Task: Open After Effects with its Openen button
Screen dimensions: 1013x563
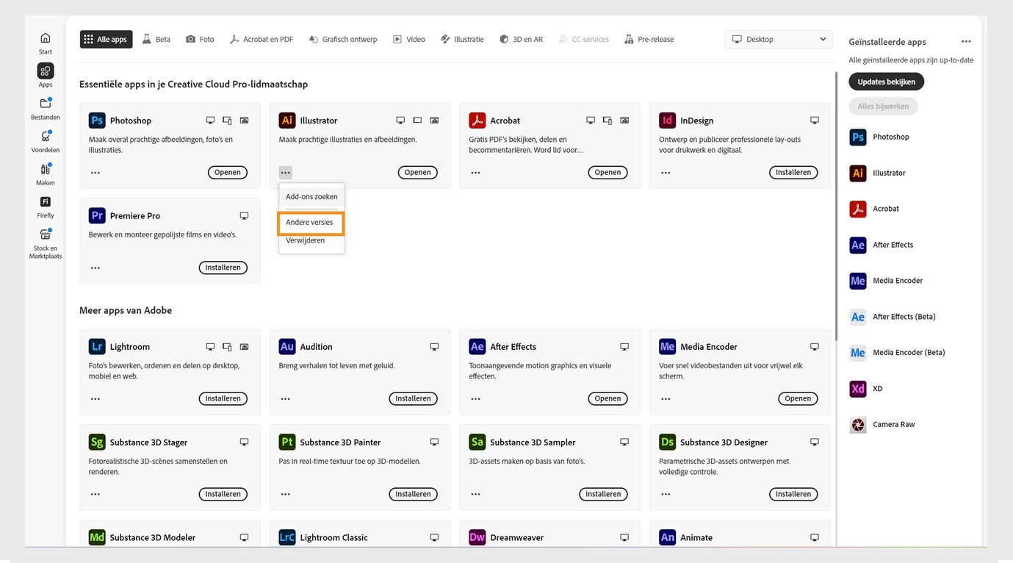Action: click(x=608, y=398)
